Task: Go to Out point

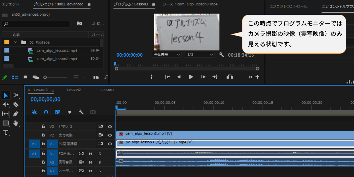Action: pos(215,77)
